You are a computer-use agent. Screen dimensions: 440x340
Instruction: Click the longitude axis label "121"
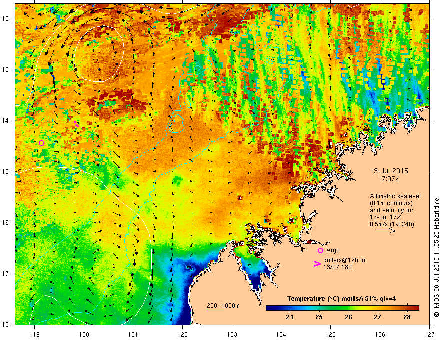click(133, 334)
